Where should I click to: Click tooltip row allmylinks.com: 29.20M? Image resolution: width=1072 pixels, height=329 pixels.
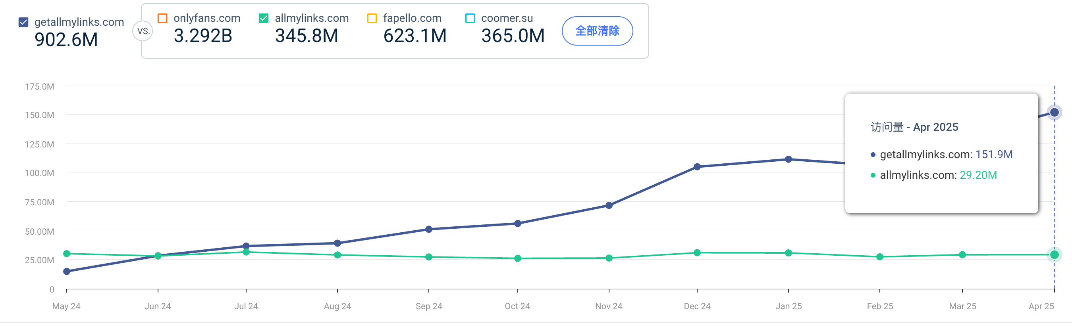coord(934,175)
